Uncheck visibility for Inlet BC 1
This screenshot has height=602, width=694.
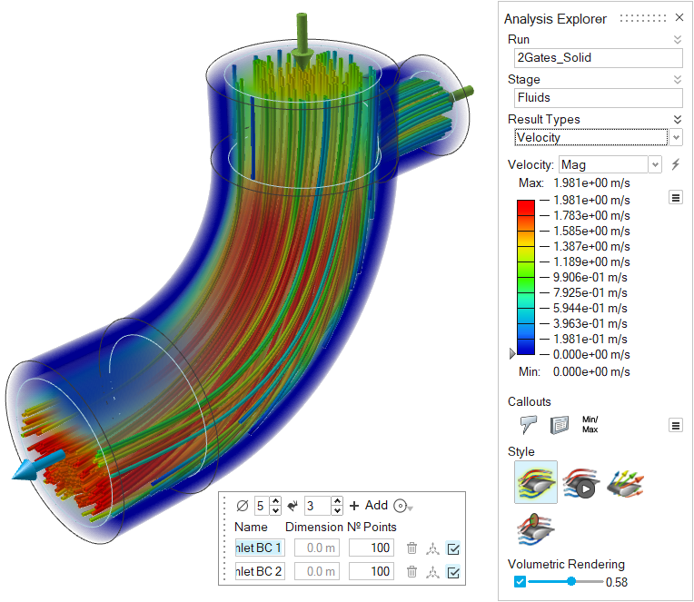point(454,548)
